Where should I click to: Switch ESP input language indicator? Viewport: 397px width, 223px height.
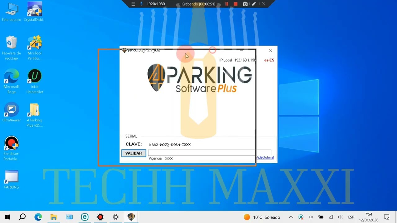(x=351, y=217)
